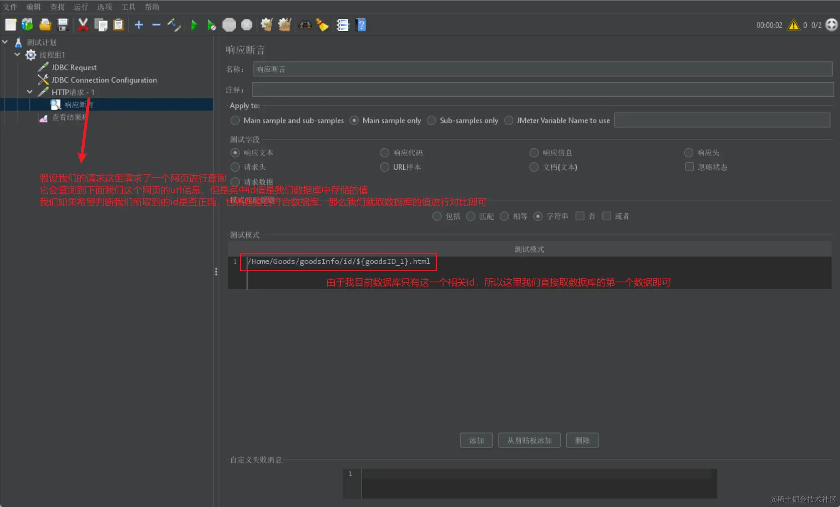
Task: Click the 从剪贴板添加 button
Action: [529, 440]
